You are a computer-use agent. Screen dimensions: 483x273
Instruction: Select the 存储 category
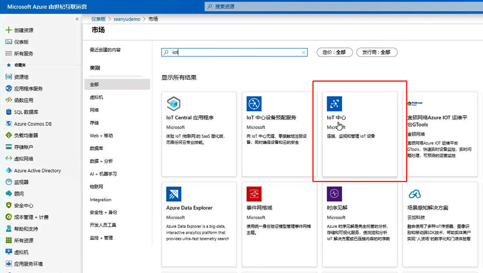point(94,123)
